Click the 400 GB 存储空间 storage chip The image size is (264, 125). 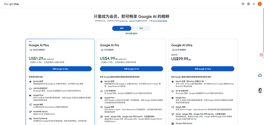(x=37, y=50)
